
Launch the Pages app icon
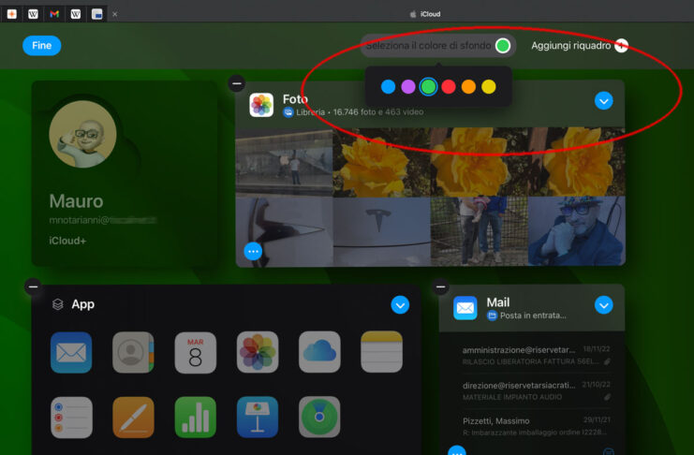pos(133,417)
